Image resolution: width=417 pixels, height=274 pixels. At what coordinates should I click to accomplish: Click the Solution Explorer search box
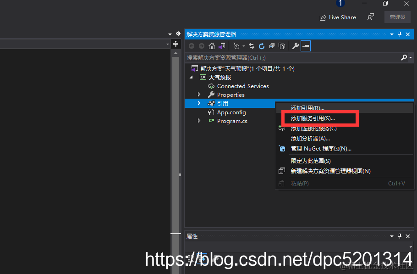click(292, 57)
